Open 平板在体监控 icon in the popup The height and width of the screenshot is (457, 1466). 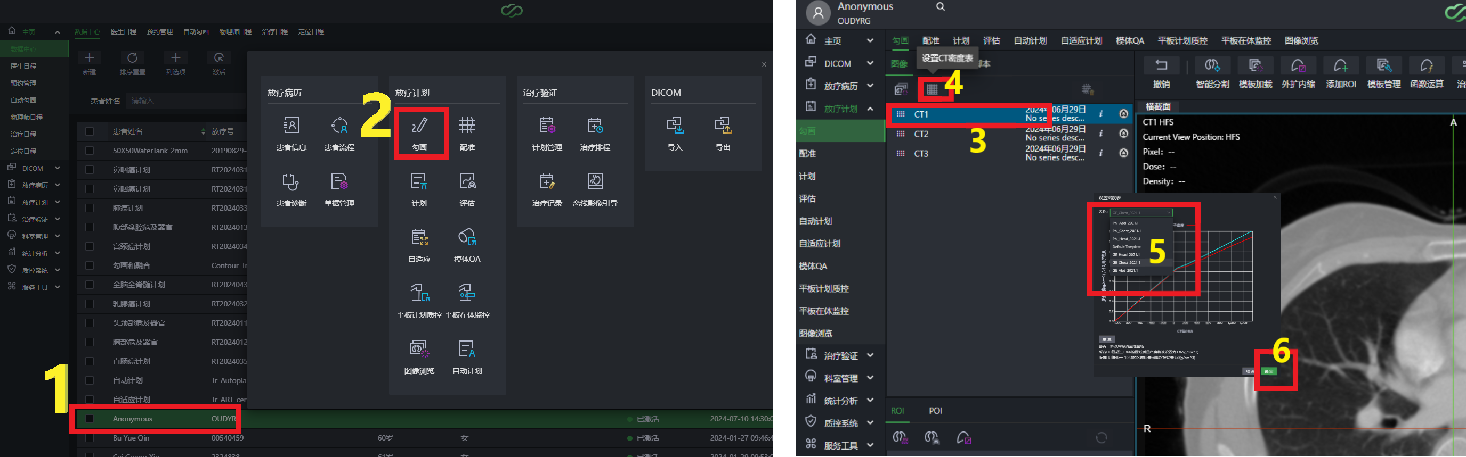click(467, 300)
